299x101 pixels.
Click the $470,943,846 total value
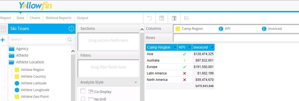tap(205, 86)
